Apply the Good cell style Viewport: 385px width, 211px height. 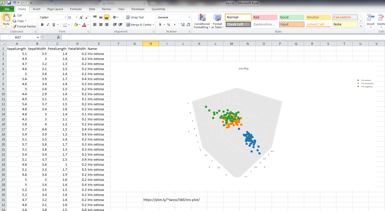(x=292, y=17)
